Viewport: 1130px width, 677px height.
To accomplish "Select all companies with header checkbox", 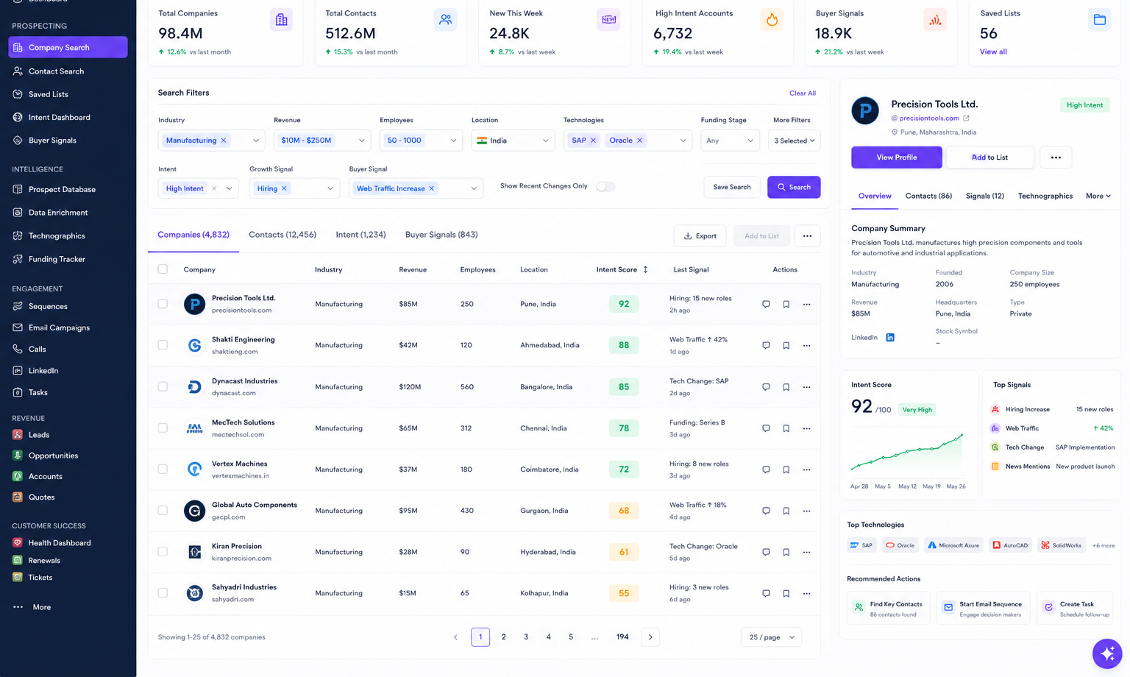I will [163, 269].
